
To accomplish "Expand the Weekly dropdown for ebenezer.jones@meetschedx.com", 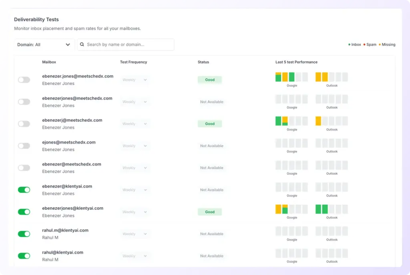I will (134, 79).
